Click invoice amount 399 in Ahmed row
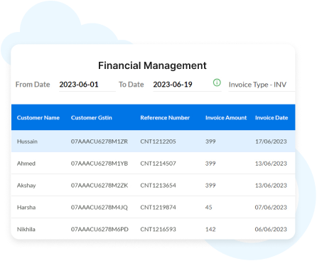Viewport: 317px width, 261px height. tap(210, 164)
